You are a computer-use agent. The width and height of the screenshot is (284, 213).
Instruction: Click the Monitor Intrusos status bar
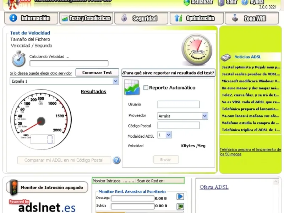coord(138,181)
